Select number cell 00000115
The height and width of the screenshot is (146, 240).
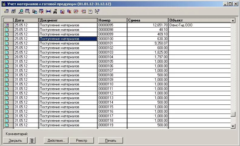[x=112, y=107]
